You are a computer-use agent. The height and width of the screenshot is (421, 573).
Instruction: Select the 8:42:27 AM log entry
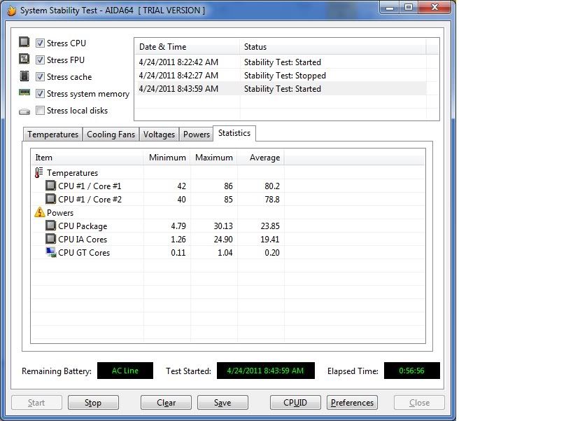pyautogui.click(x=281, y=76)
